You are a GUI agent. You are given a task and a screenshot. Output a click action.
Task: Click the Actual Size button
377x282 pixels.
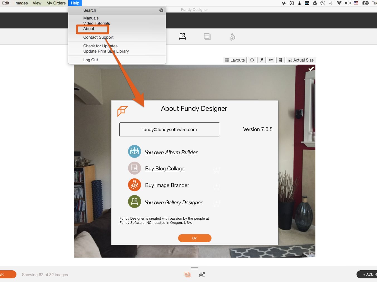coord(301,60)
